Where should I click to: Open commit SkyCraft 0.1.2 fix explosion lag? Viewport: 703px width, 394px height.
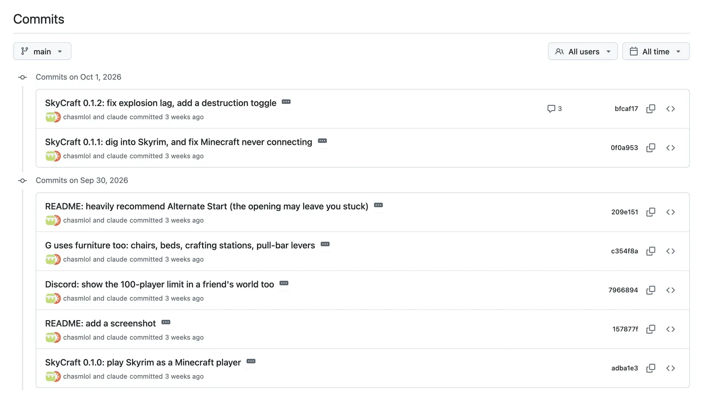pos(161,103)
